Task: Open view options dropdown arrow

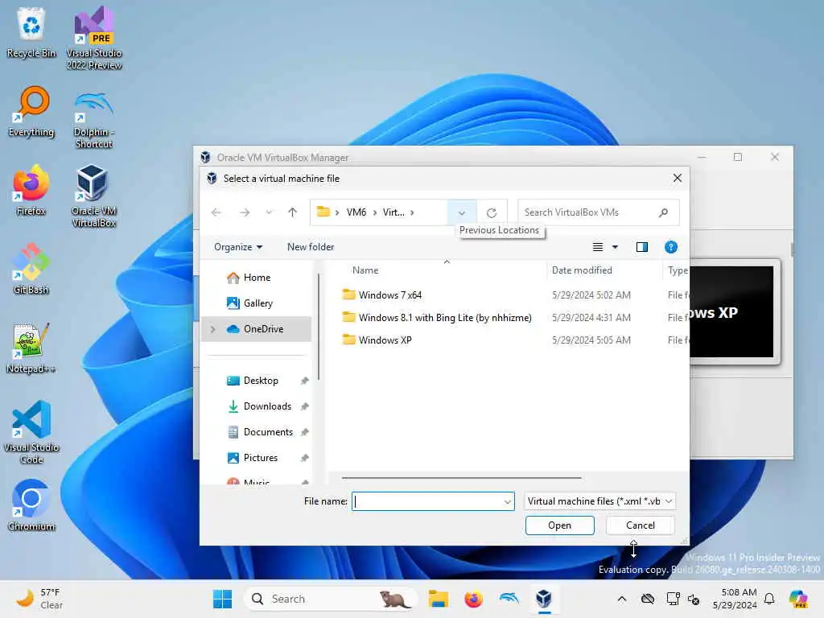Action: coord(615,247)
